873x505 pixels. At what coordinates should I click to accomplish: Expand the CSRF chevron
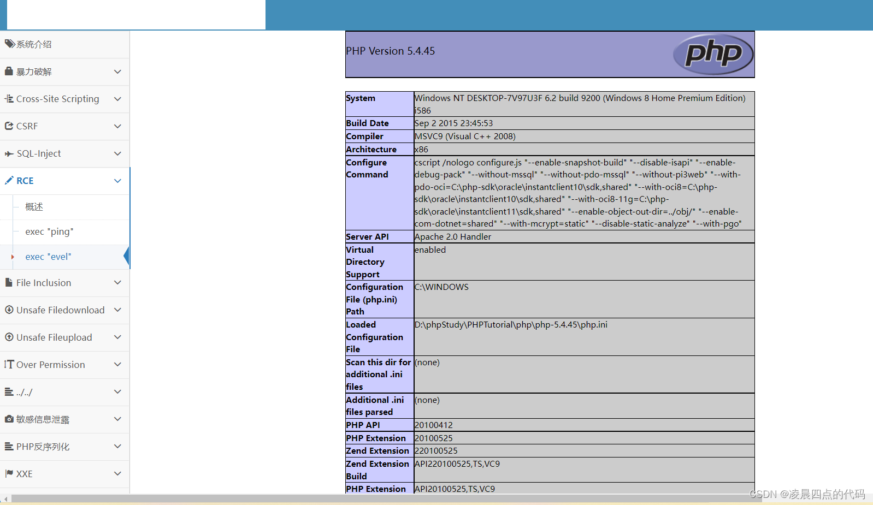pos(117,126)
